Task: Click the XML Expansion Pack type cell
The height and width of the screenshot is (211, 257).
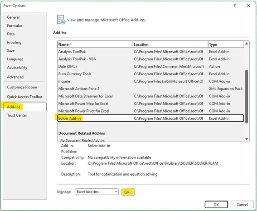Action: point(226,89)
